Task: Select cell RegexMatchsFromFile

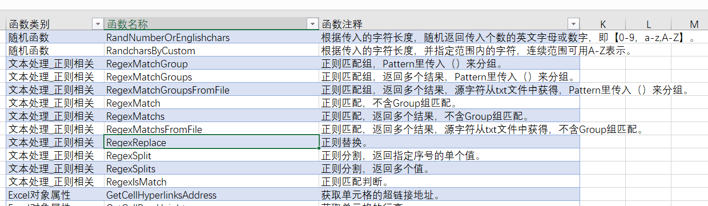Action: [211, 130]
